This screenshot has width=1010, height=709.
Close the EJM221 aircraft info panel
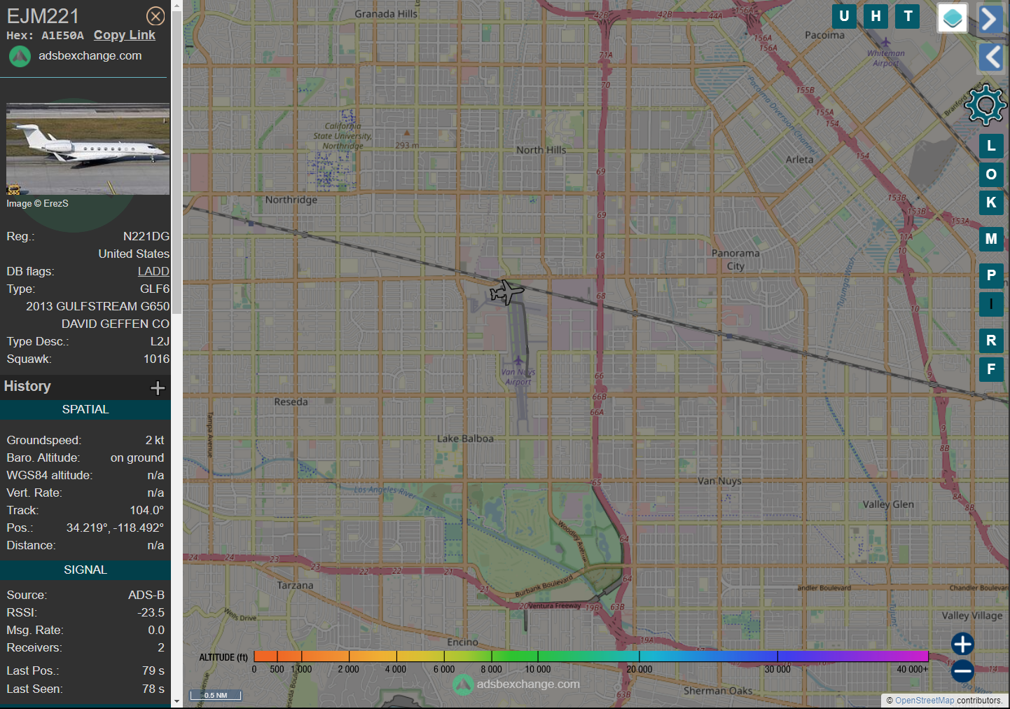tap(155, 16)
